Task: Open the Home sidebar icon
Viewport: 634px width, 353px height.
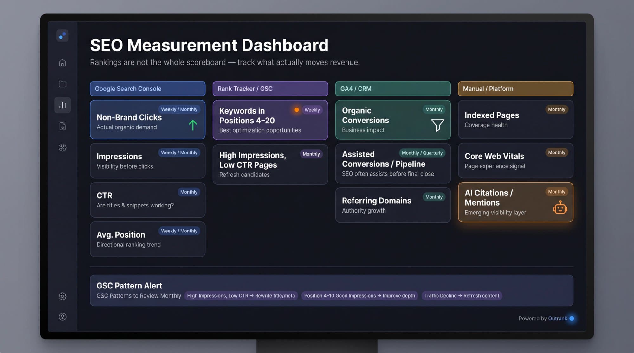Action: tap(62, 63)
